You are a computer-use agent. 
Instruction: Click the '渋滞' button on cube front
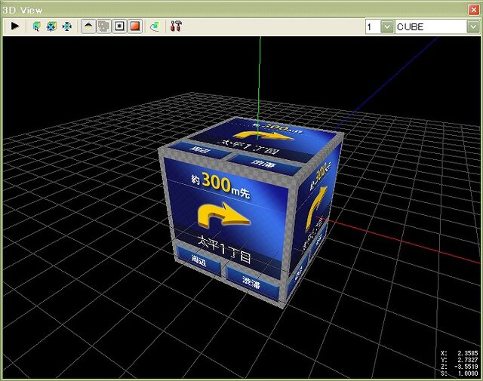pos(252,282)
